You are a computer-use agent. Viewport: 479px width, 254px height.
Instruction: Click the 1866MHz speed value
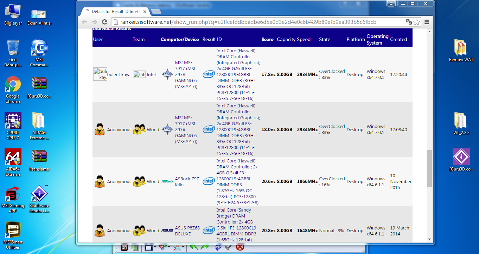307,181
